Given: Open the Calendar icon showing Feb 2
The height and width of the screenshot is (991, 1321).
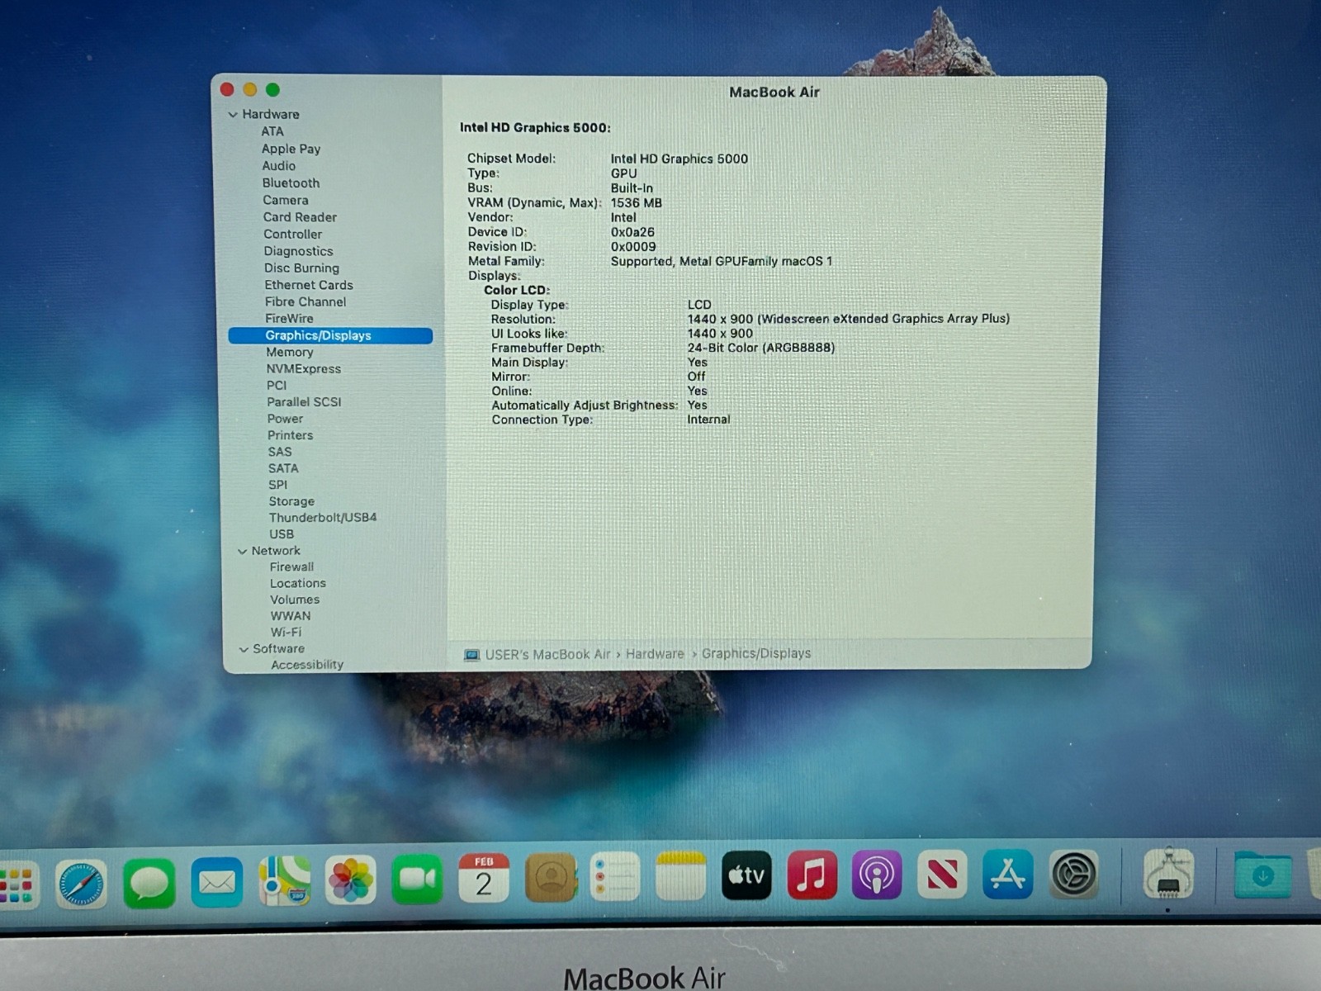Looking at the screenshot, I should (484, 878).
